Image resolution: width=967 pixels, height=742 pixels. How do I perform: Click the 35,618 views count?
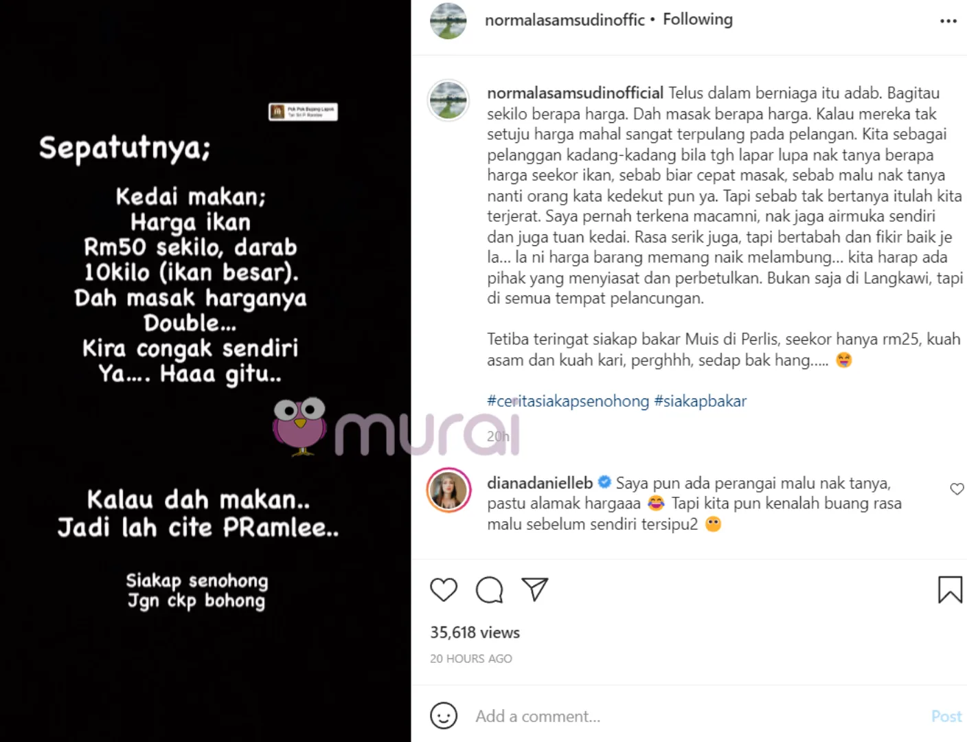tap(475, 633)
